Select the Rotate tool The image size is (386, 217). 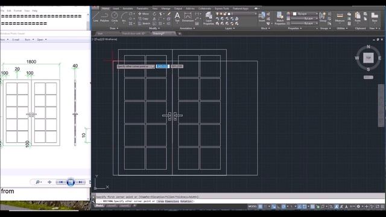coord(154,14)
